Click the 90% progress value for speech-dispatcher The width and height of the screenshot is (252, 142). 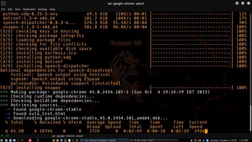point(243,22)
